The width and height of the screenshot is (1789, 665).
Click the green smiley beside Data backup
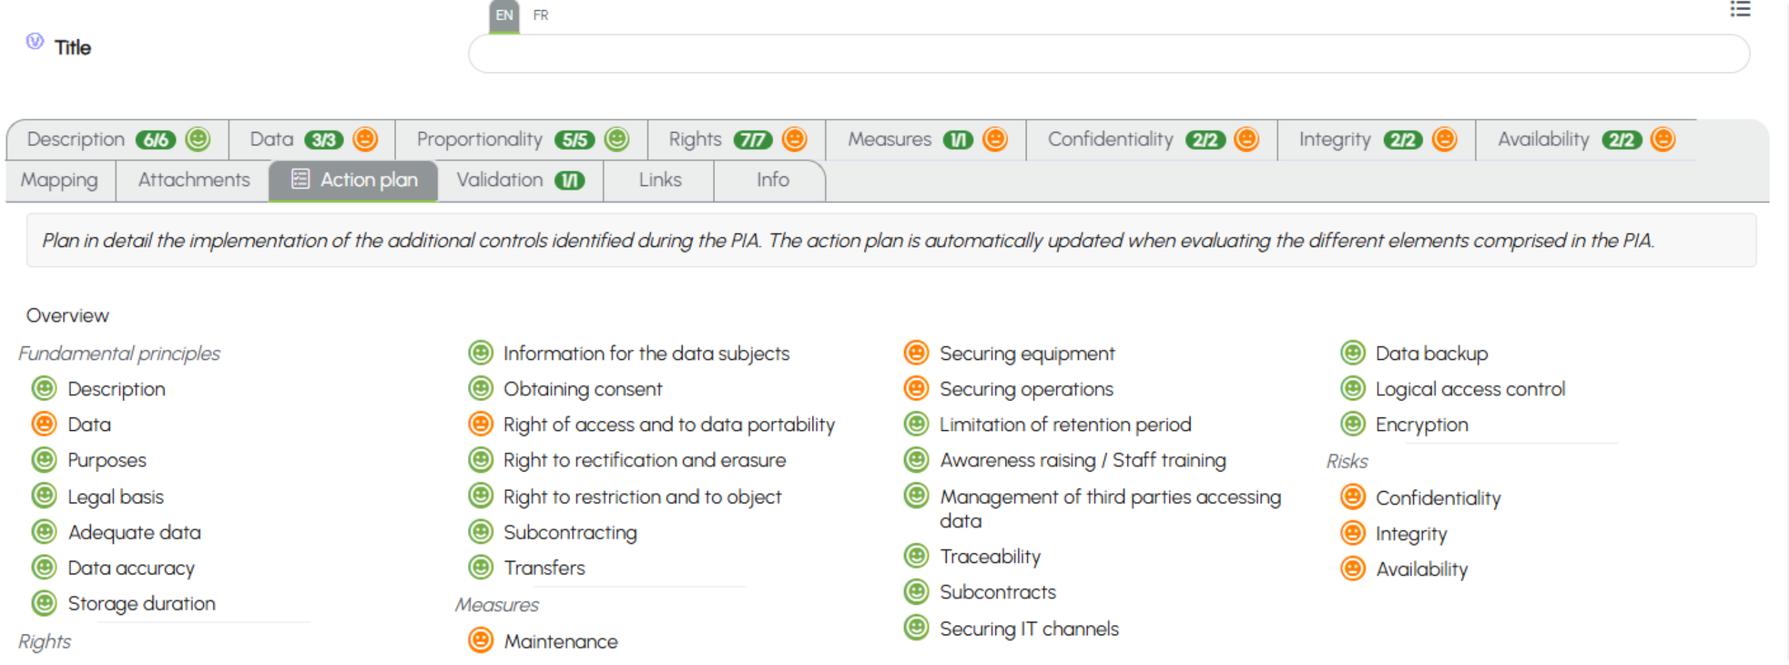1352,352
